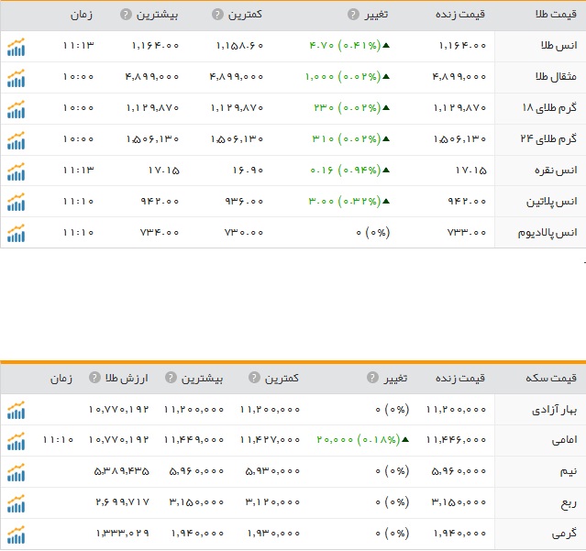
Task: Select the امامی coin label
Action: pos(564,440)
